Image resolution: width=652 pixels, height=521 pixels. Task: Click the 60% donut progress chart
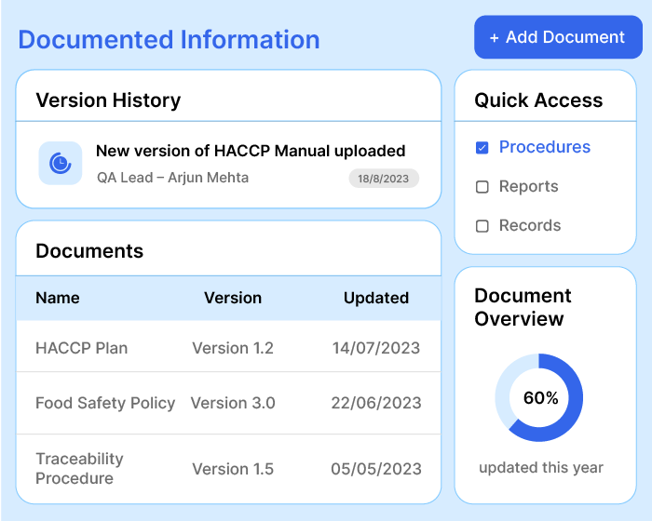(x=539, y=397)
